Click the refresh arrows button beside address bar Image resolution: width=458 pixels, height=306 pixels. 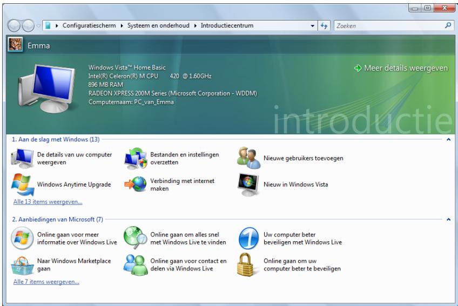(x=324, y=26)
